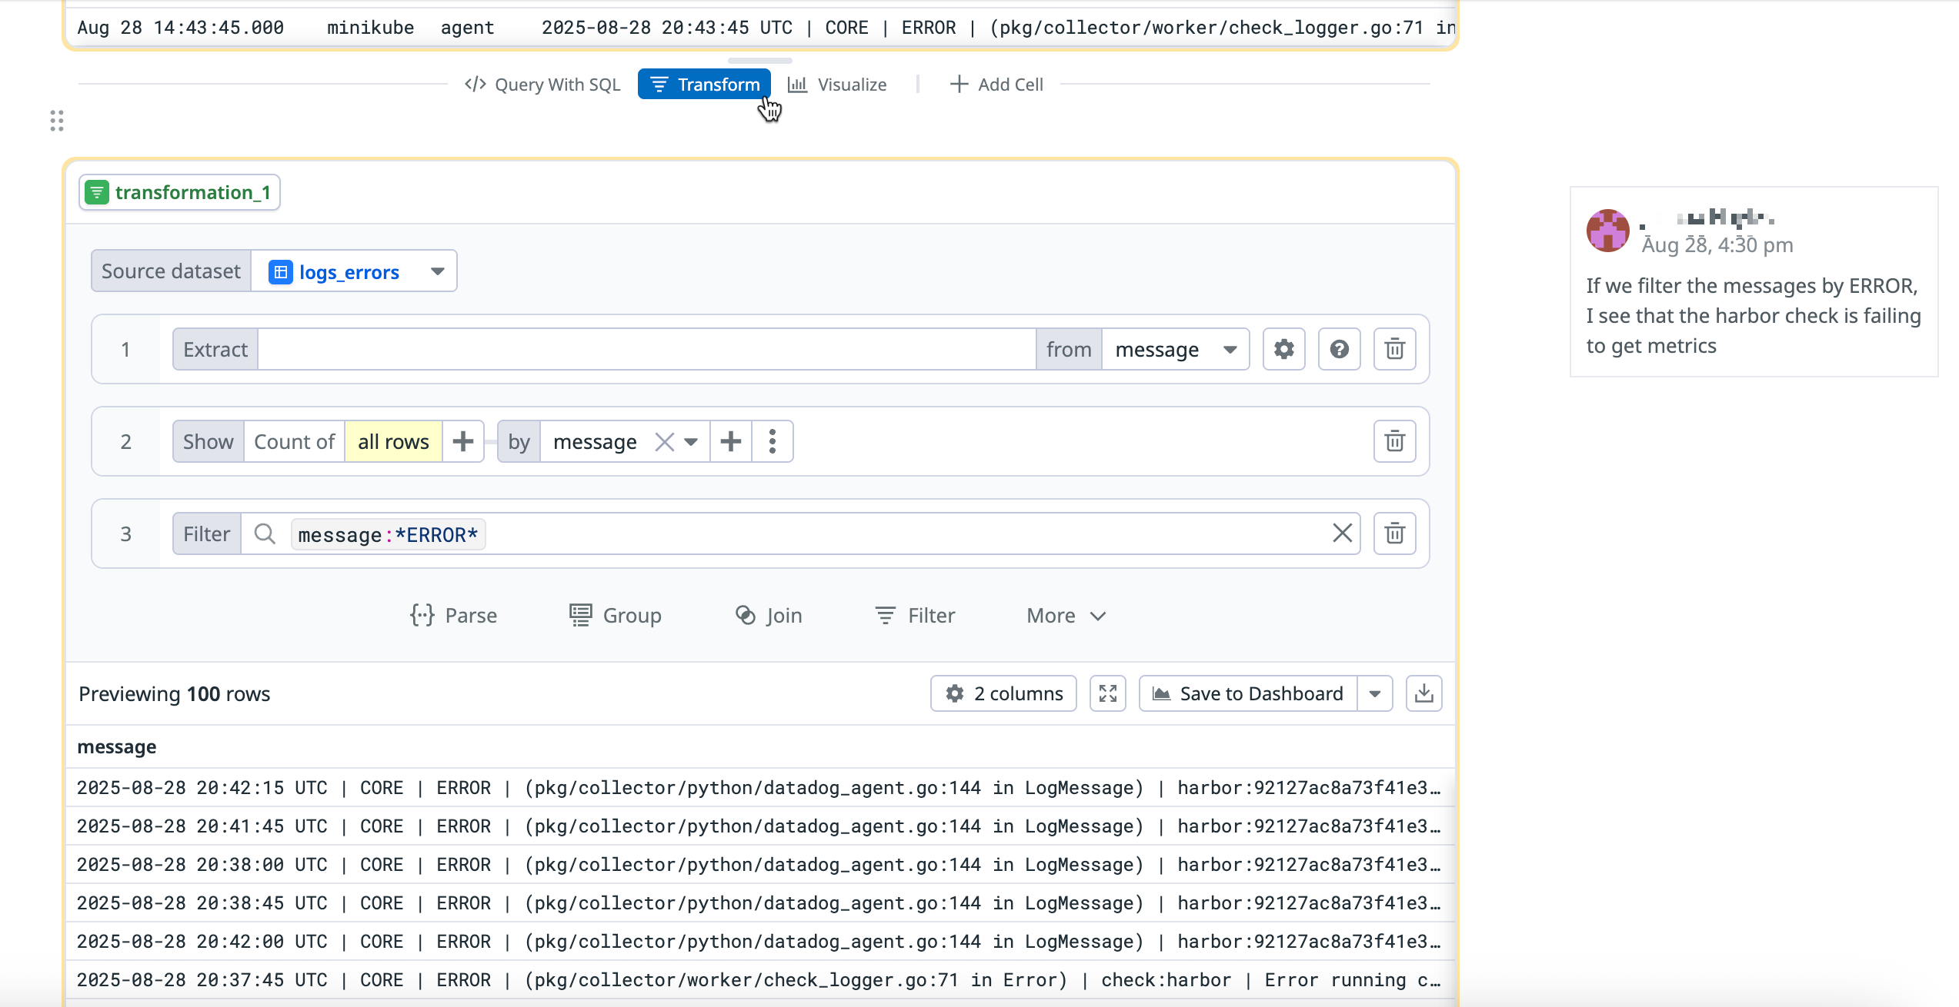
Task: Expand the More operations menu
Action: [1066, 616]
